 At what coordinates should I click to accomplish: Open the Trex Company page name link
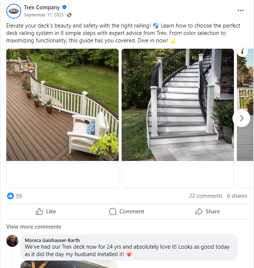tap(42, 7)
